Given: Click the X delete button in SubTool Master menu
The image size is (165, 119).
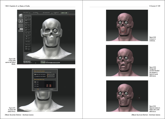Looking at the screenshot, I should point(28,33).
